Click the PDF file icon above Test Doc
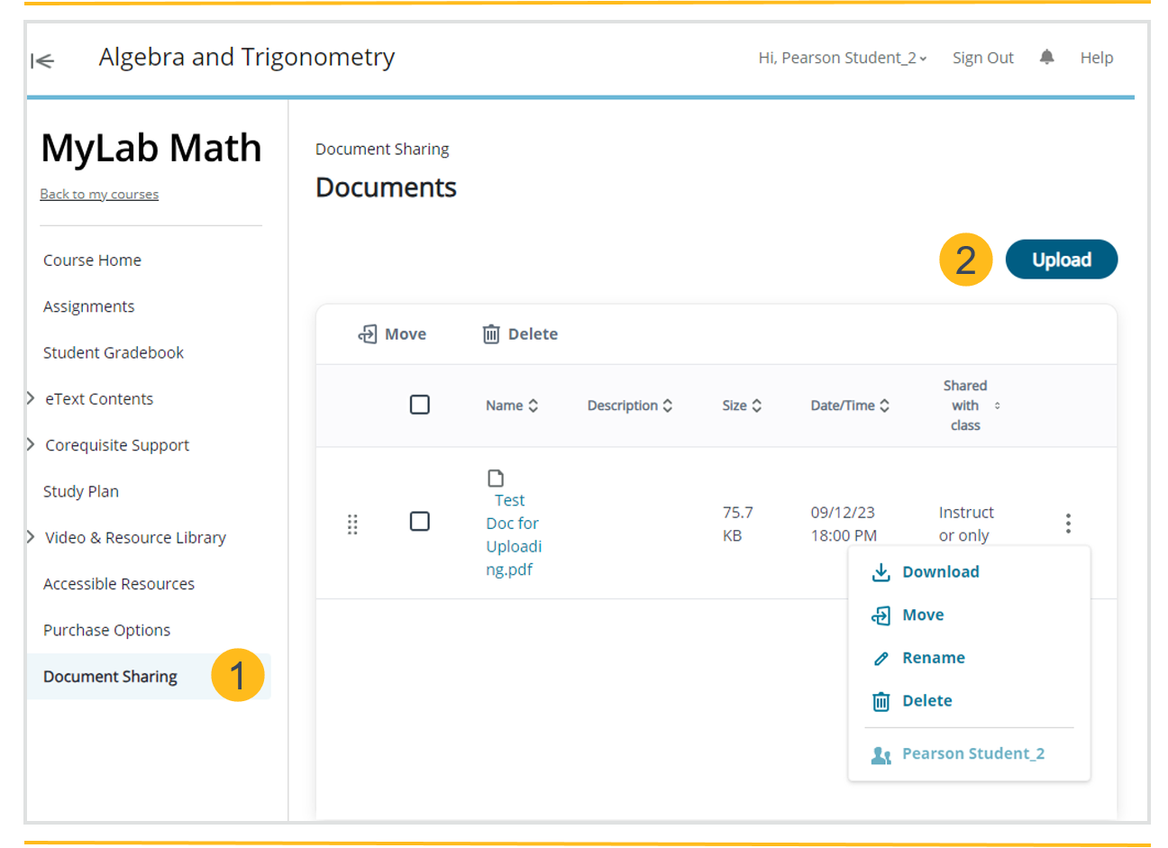 point(496,478)
